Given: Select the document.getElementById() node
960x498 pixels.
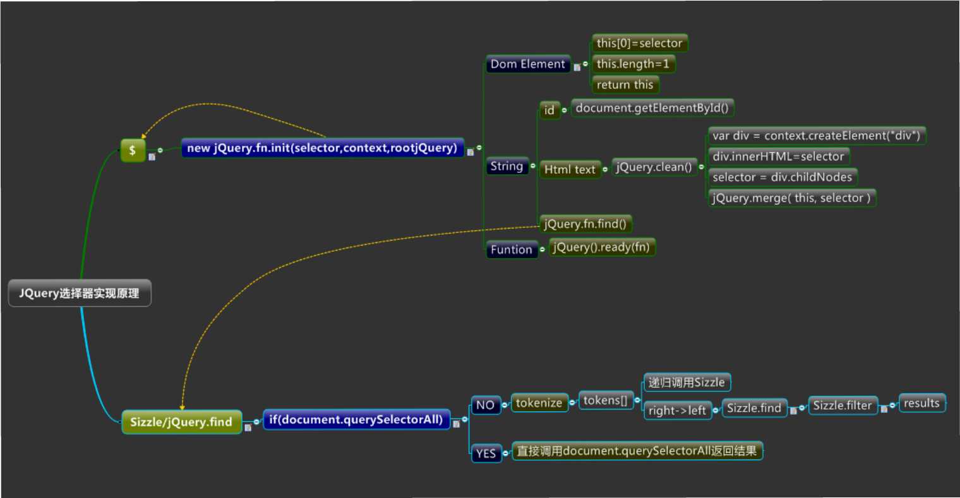Looking at the screenshot, I should 652,108.
